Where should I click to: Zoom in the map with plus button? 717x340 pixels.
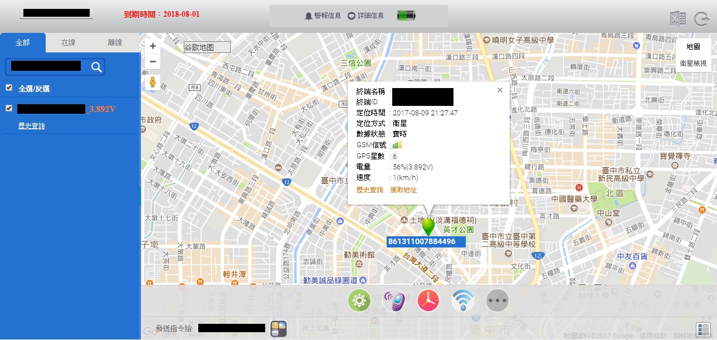tap(153, 46)
